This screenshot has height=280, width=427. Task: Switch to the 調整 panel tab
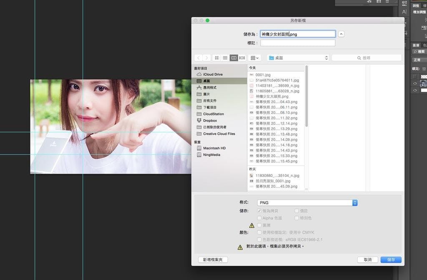point(416,6)
